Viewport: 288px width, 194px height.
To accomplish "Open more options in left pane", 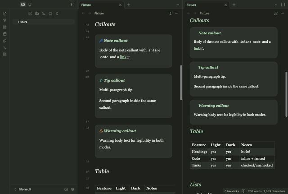I will [177, 13].
